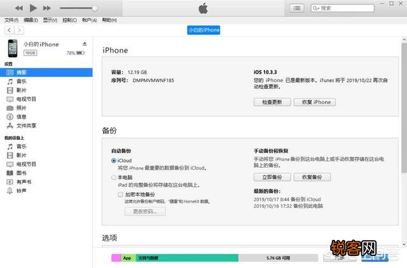Go back with the left arrow
The width and height of the screenshot is (407, 268).
pyautogui.click(x=10, y=30)
